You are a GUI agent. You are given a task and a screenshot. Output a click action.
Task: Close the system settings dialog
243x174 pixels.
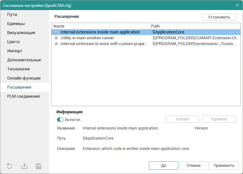pos(237,5)
